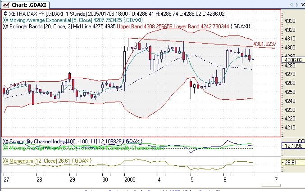Image resolution: width=305 pixels, height=191 pixels.
Task: Click date axis label 6
Action: point(225,180)
